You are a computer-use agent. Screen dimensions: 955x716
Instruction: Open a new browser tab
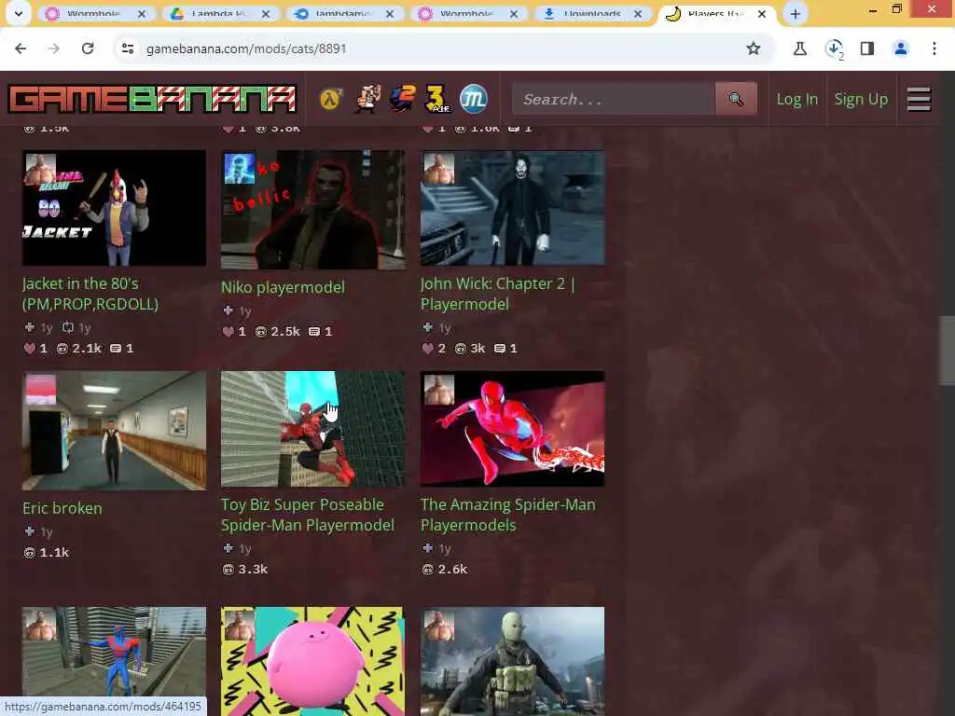click(795, 14)
